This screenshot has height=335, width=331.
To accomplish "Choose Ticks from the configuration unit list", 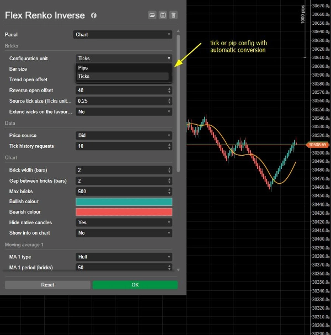I will (x=122, y=76).
